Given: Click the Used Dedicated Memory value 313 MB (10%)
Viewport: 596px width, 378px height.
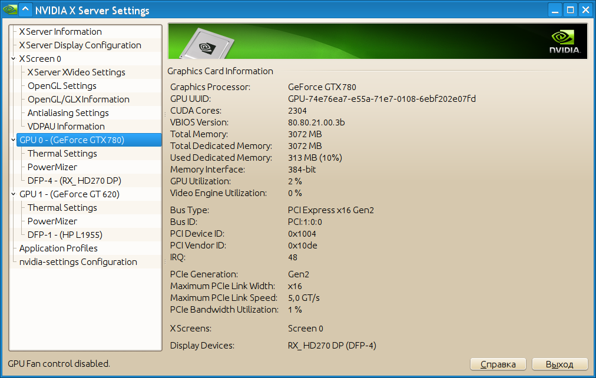Looking at the screenshot, I should click(x=314, y=158).
